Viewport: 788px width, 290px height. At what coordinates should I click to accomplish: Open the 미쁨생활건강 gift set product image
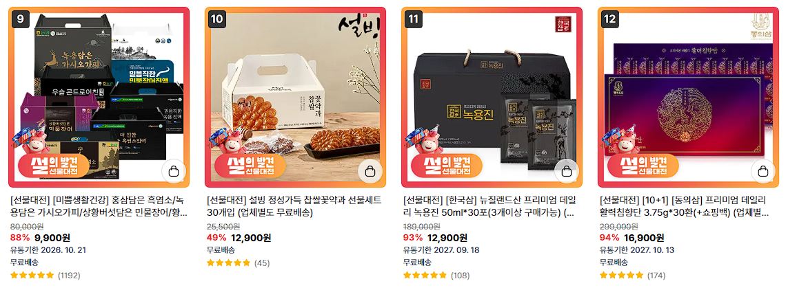[99, 97]
